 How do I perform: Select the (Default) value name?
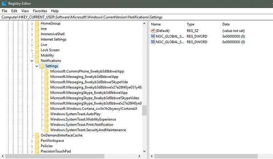163,31
